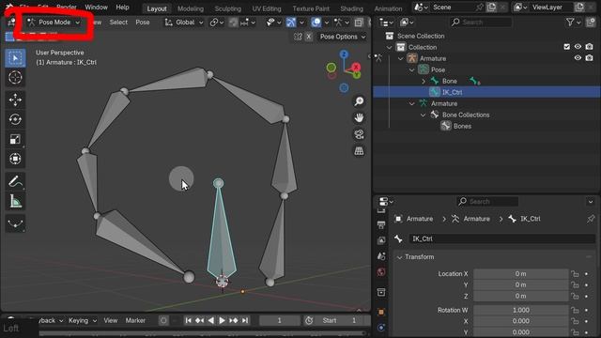This screenshot has width=601, height=338.
Task: Select IK_Ctrl row in outliner
Action: 486,92
